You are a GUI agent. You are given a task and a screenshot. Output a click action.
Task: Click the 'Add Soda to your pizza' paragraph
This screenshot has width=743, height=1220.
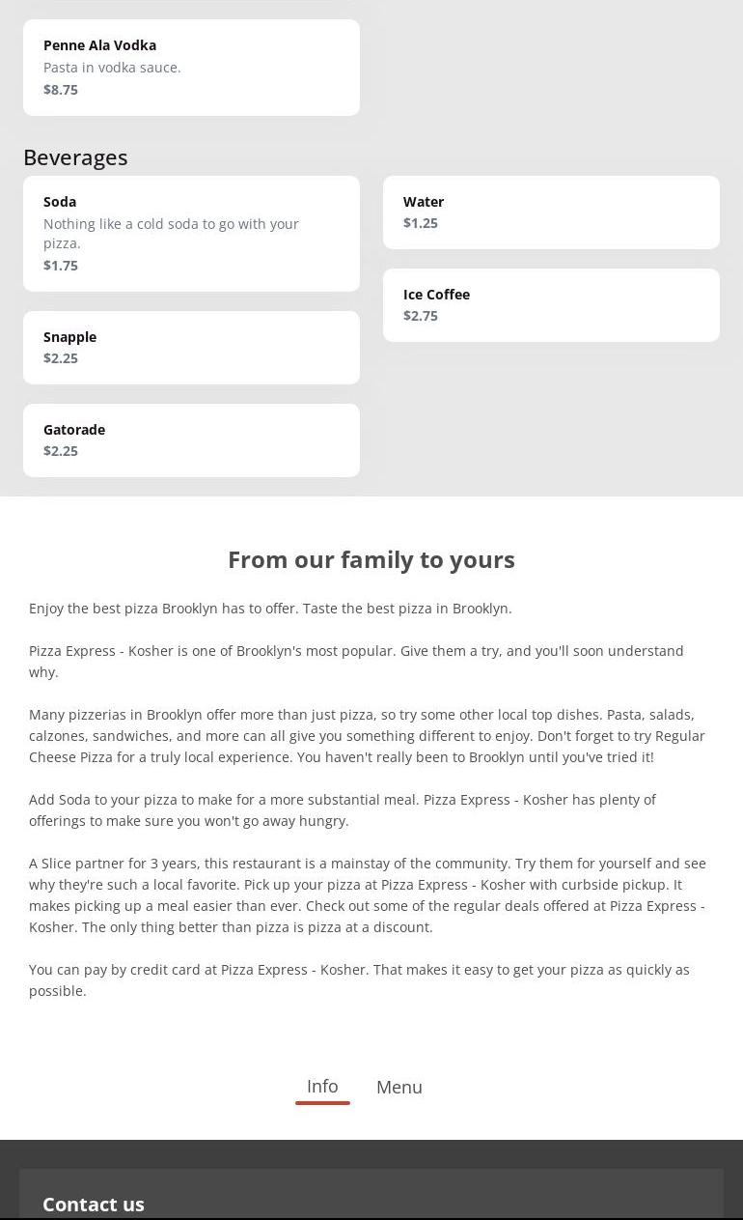pos(343,809)
